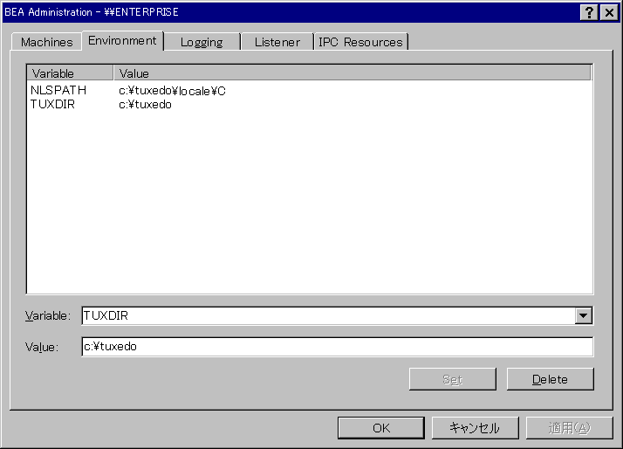The image size is (623, 449).
Task: Select the NLSPATH variable row
Action: 58,90
